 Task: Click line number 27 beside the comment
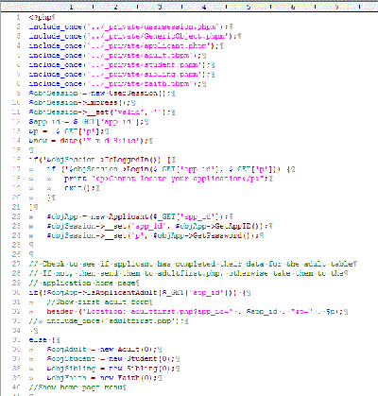click(x=16, y=264)
